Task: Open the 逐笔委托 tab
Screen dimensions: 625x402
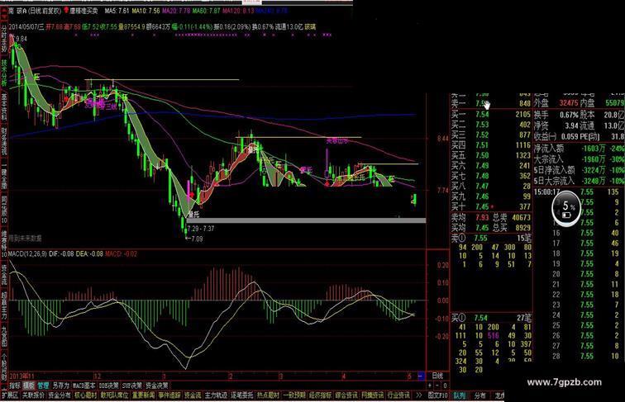Action: [x=242, y=395]
